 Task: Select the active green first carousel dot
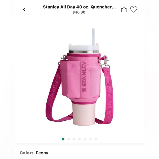(x=63, y=139)
